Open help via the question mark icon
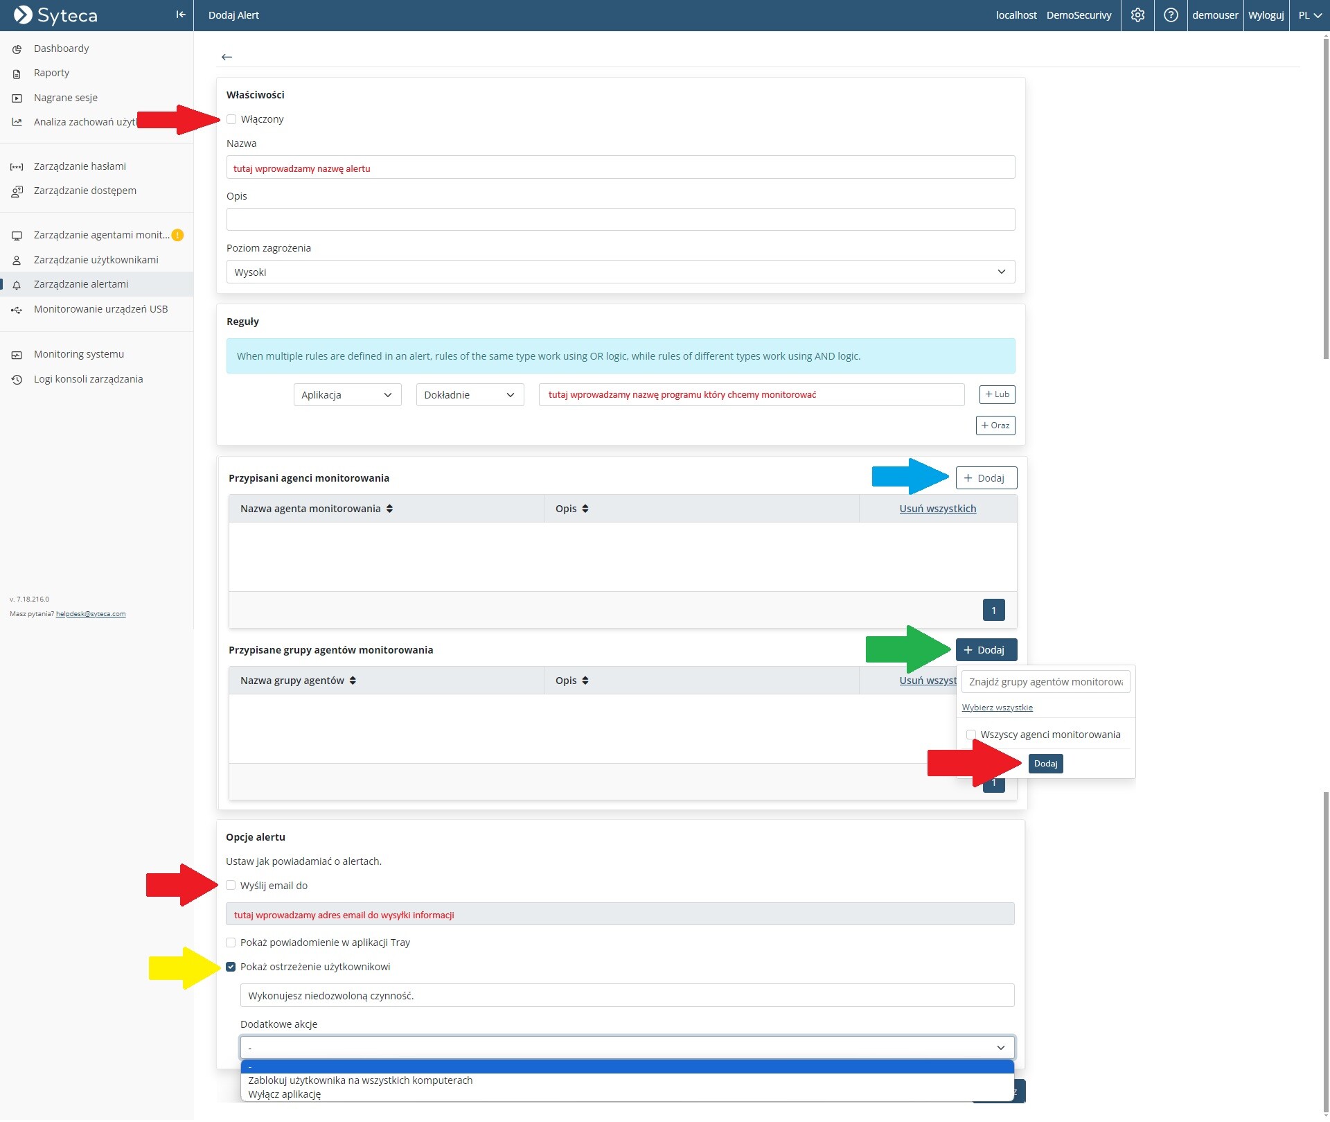 click(x=1171, y=15)
